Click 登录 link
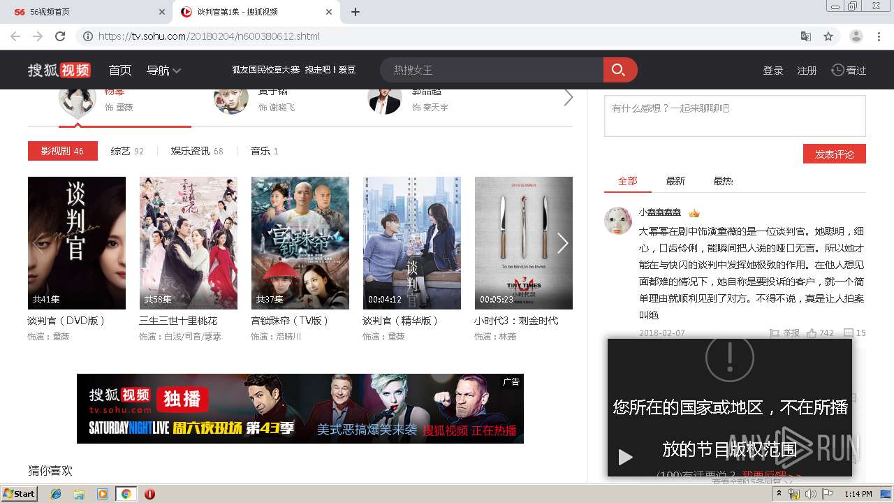894x503 pixels. click(x=773, y=71)
